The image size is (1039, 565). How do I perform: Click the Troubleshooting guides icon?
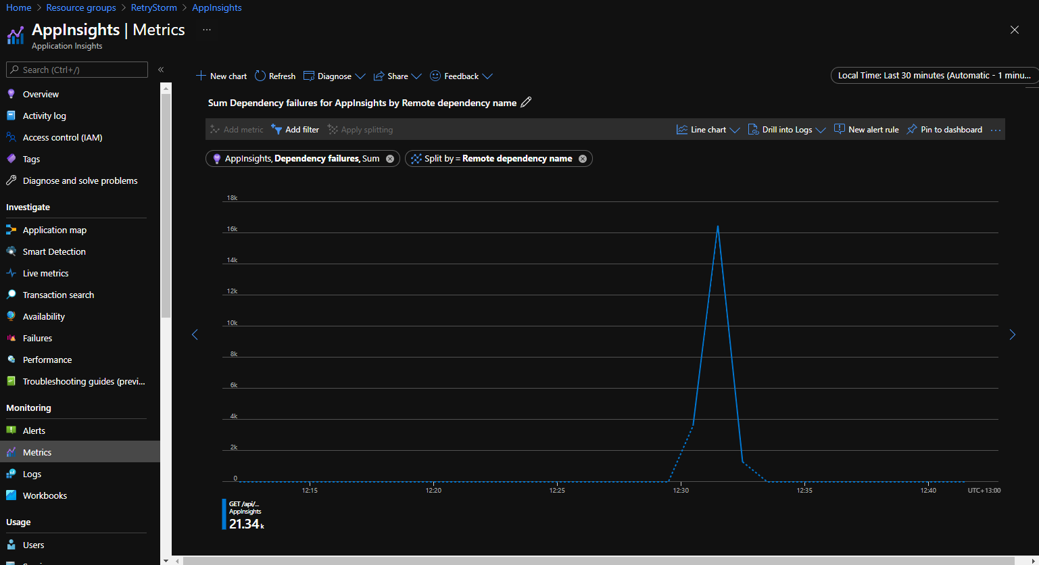point(11,381)
